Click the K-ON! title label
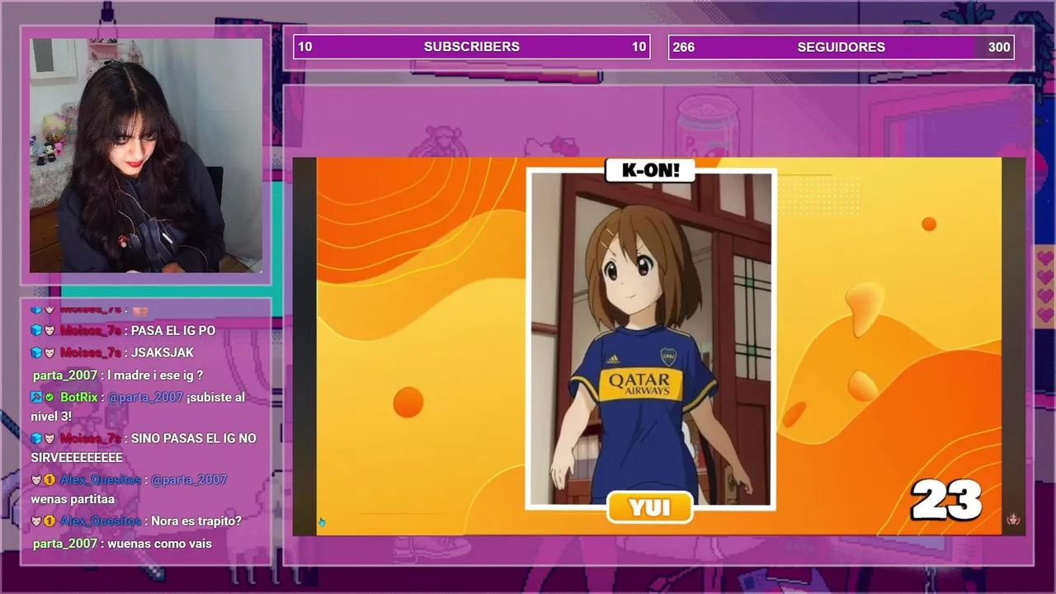 pos(650,171)
